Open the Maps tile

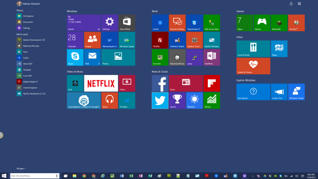click(279, 49)
